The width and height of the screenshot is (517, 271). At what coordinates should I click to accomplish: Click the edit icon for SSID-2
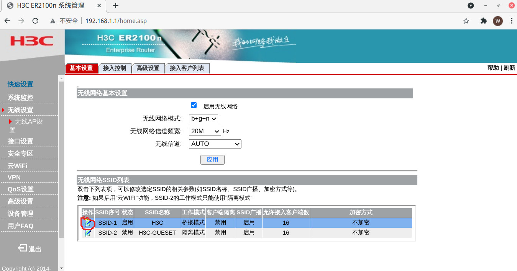pos(88,233)
